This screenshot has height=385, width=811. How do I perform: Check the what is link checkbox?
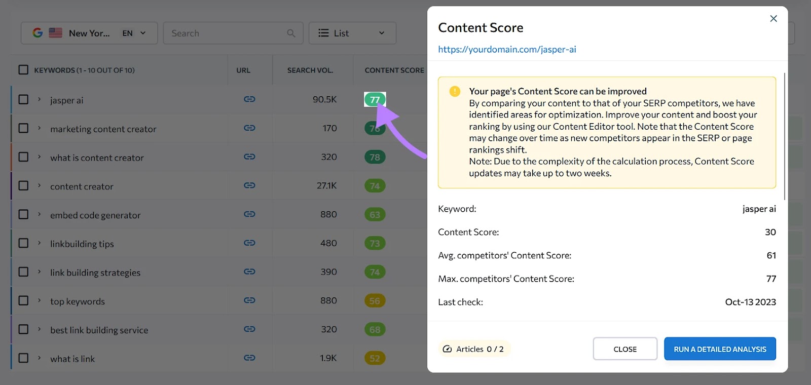coord(23,358)
